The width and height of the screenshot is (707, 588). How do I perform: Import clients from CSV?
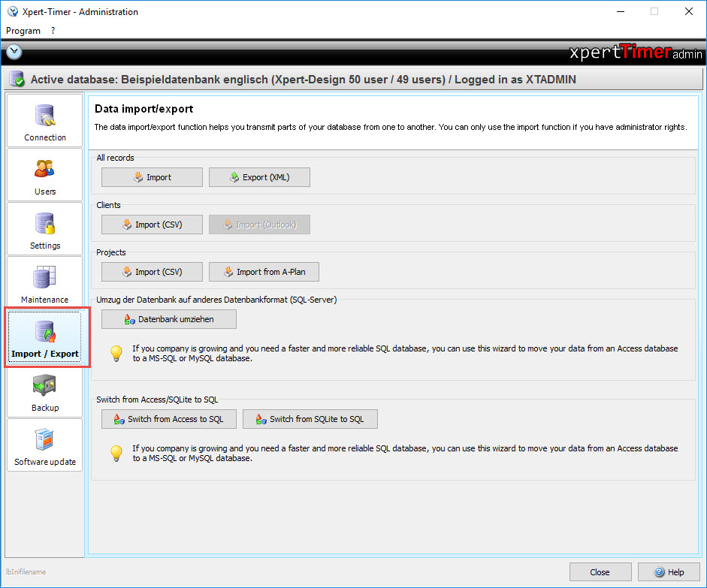pos(152,225)
